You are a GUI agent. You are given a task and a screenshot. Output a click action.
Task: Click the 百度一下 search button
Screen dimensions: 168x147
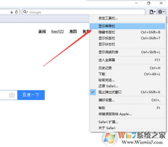point(31,95)
